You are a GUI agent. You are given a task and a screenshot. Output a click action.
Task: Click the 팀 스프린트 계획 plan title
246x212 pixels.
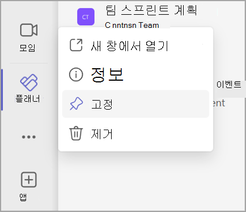[x=151, y=10]
